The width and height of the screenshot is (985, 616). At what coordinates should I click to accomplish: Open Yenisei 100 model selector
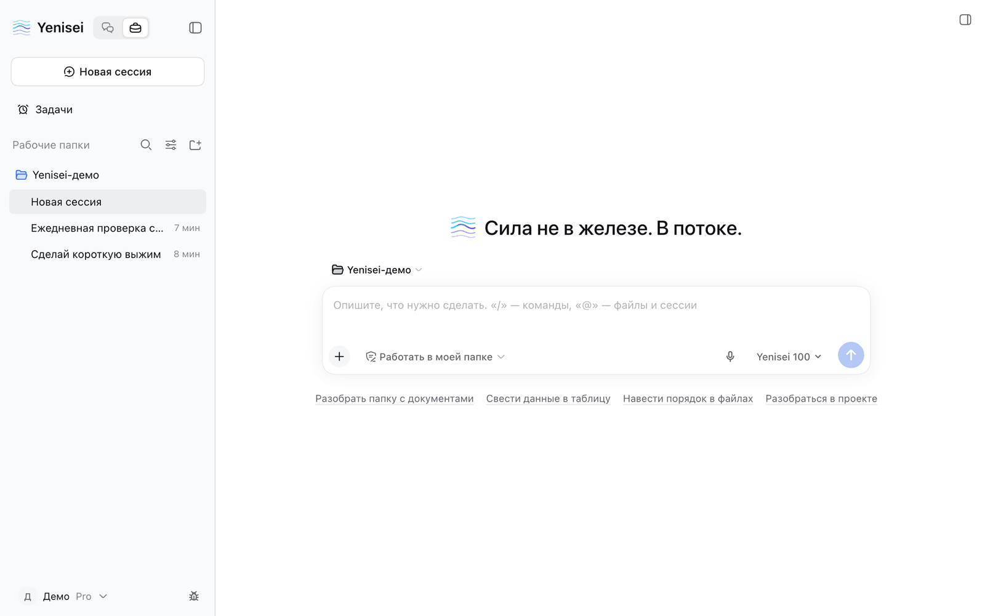(x=789, y=357)
